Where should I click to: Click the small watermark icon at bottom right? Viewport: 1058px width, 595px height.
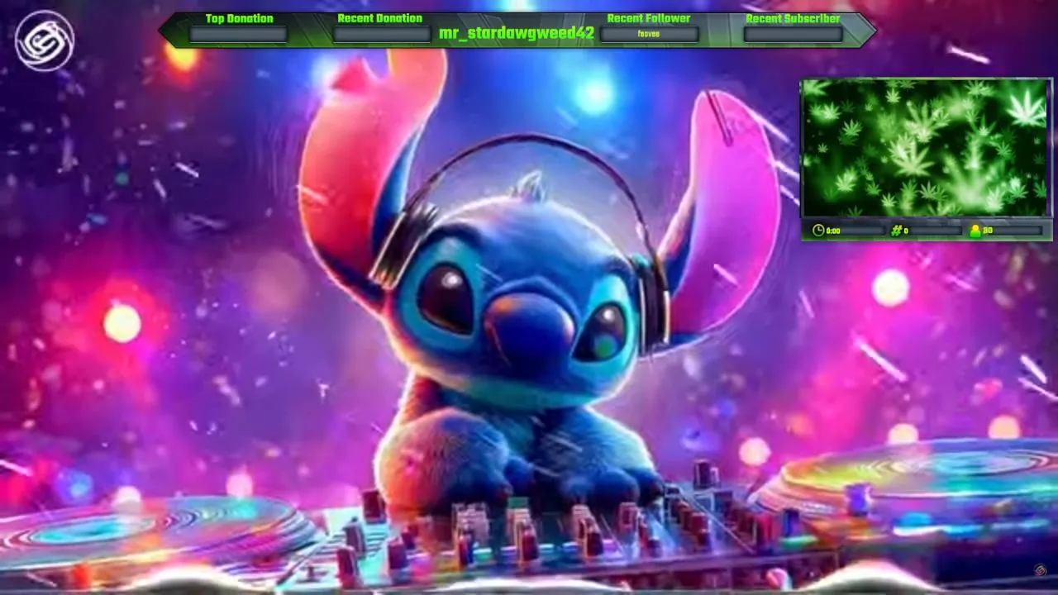coord(1041,571)
